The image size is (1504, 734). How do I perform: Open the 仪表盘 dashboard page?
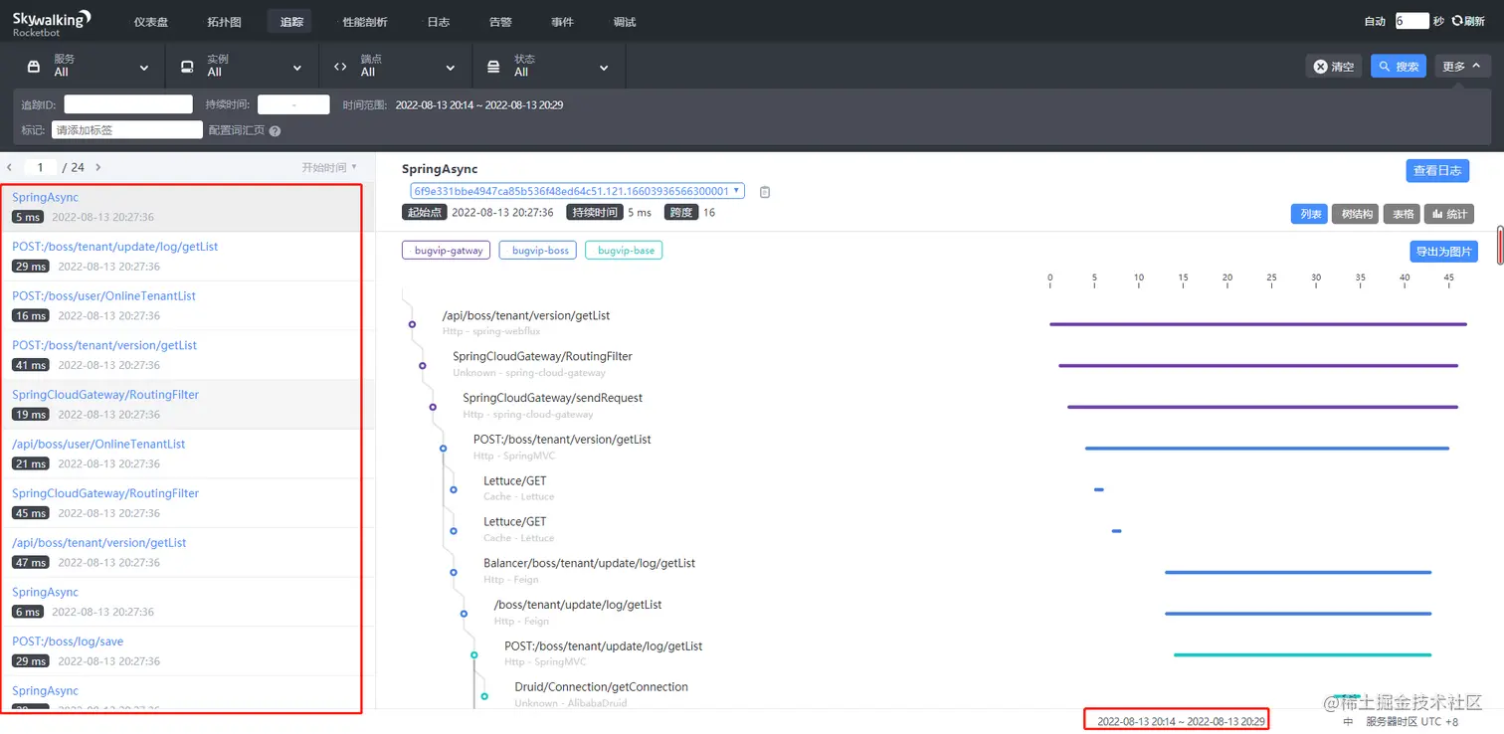(x=151, y=22)
